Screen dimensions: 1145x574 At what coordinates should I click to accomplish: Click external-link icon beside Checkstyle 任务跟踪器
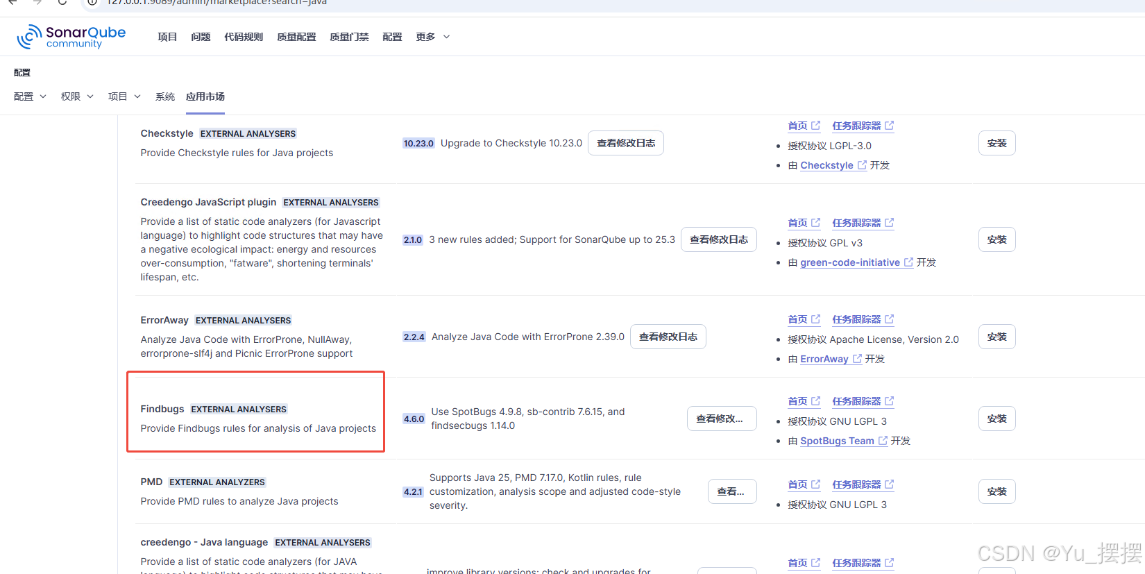pyautogui.click(x=890, y=126)
